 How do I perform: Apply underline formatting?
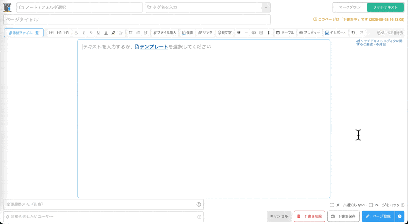click(98, 33)
